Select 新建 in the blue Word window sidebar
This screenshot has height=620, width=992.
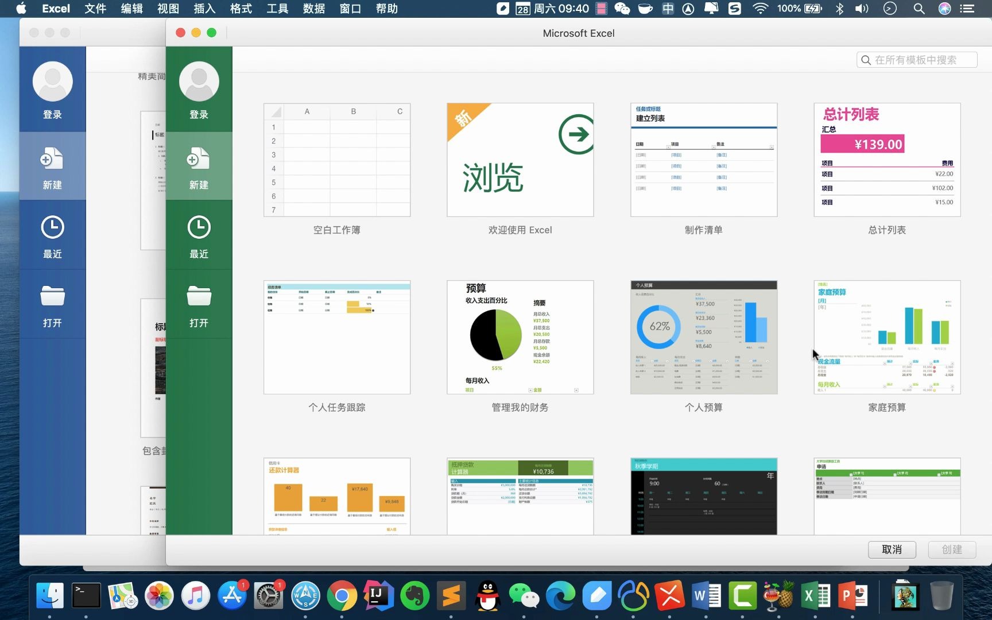[x=52, y=166]
